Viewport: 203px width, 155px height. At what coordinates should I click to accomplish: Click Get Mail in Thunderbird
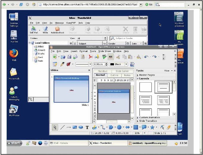pyautogui.click(x=34, y=30)
